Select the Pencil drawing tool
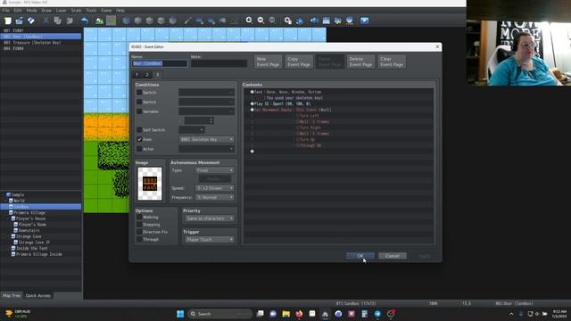571x321 pixels. point(187,21)
